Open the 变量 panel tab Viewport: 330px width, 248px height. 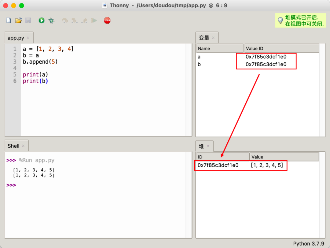pyautogui.click(x=203, y=37)
